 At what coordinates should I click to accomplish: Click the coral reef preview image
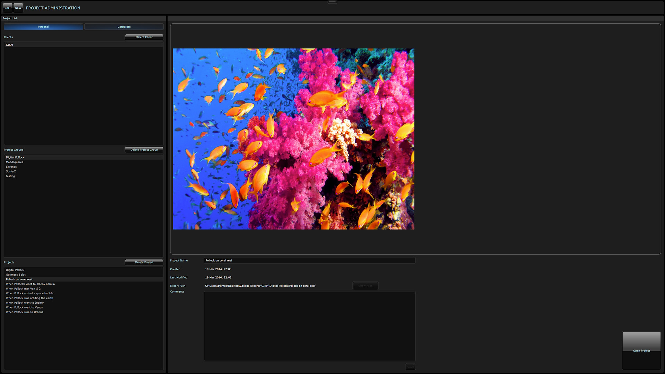(293, 139)
